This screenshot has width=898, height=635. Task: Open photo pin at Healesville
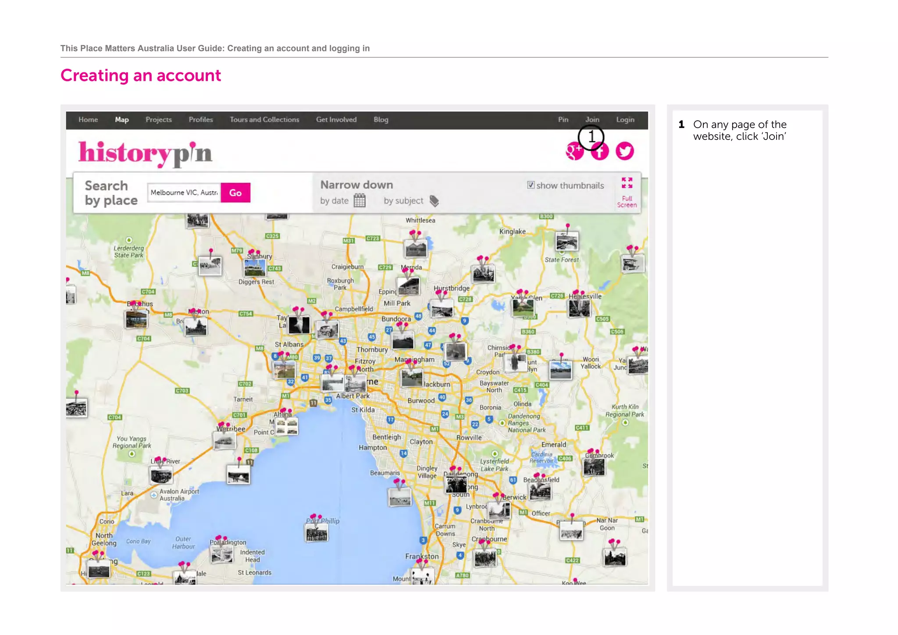click(579, 308)
